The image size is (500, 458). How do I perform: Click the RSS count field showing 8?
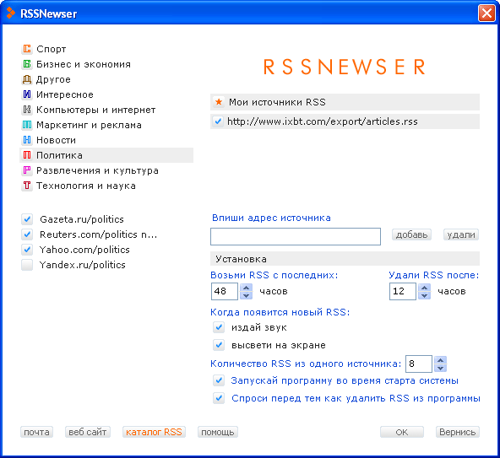pos(419,364)
